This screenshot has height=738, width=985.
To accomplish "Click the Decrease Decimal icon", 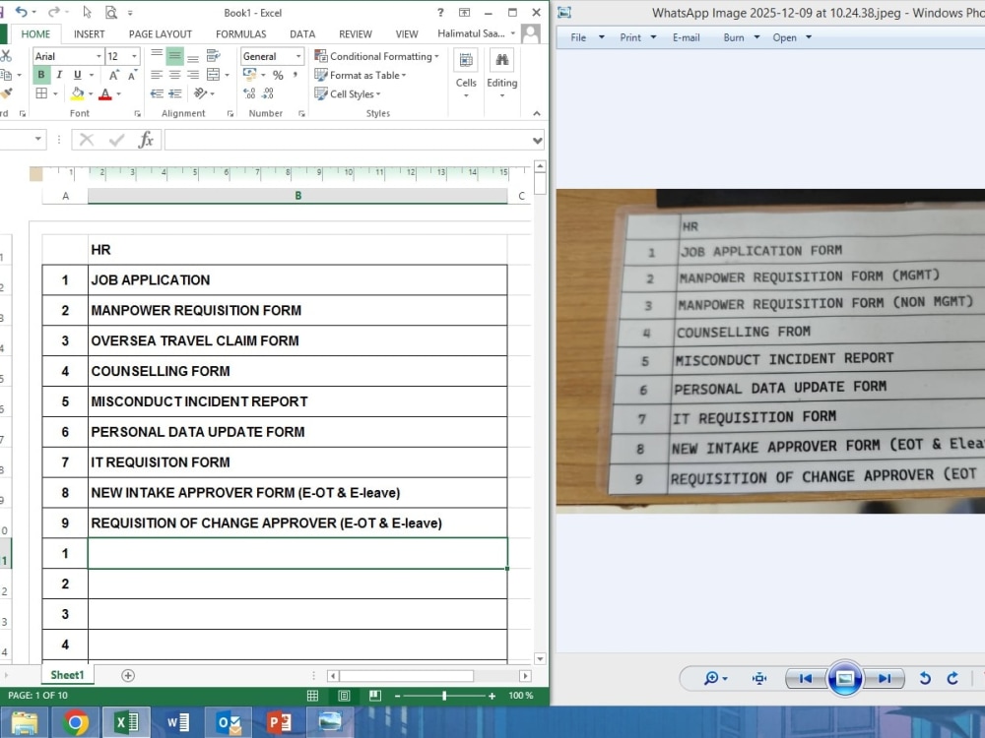I will [x=268, y=93].
